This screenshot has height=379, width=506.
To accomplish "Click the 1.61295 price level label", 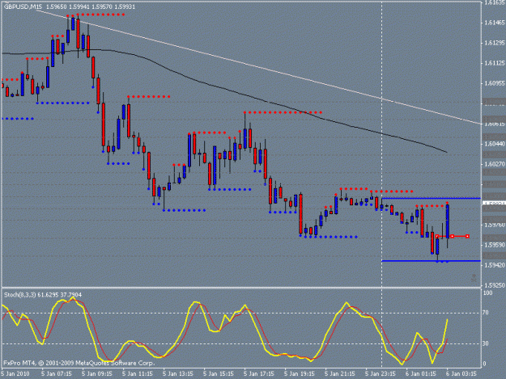I will coord(495,43).
